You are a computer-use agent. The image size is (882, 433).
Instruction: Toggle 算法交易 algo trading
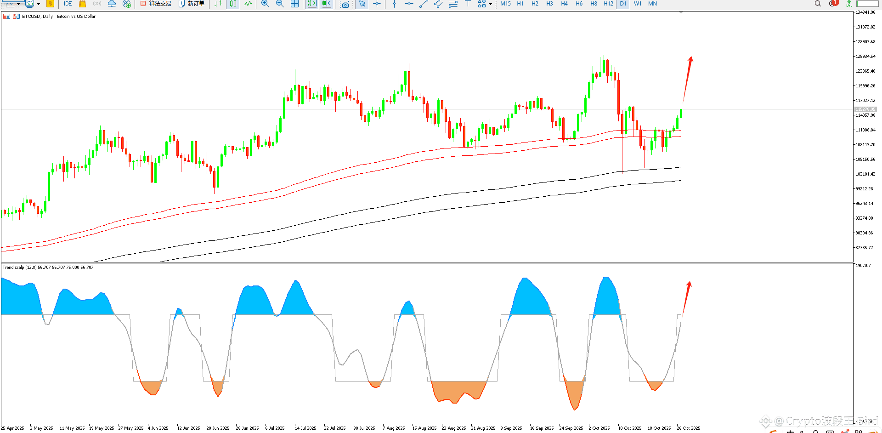click(156, 4)
